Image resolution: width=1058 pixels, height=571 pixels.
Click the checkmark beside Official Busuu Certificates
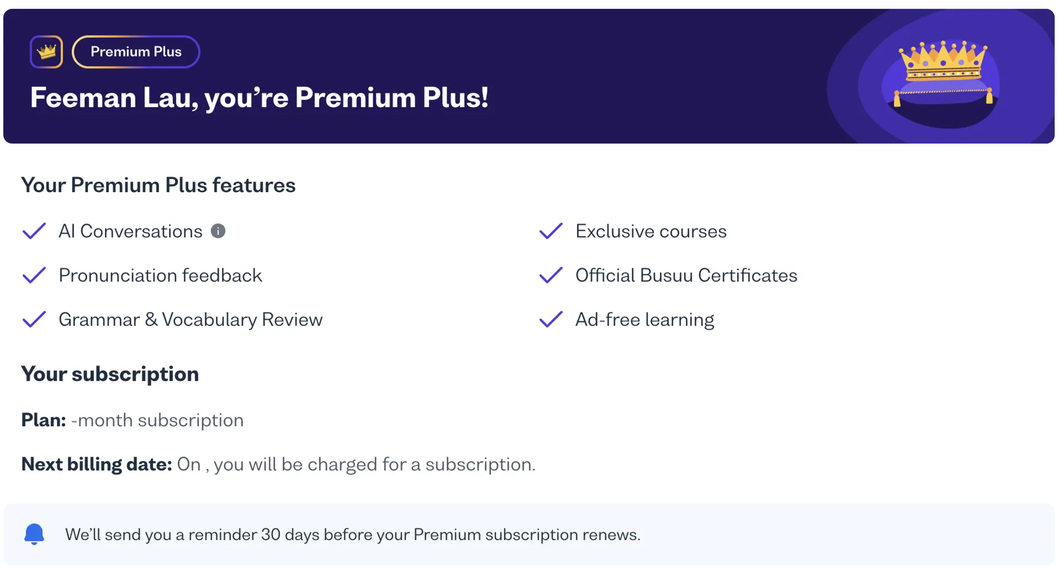pos(551,275)
